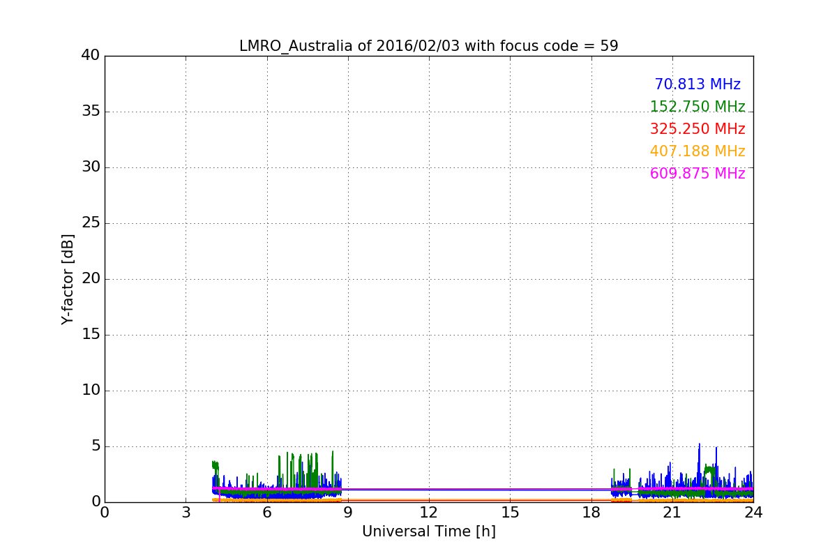This screenshot has width=837, height=558.
Task: Click x-axis tick label 3
Action: click(x=186, y=513)
